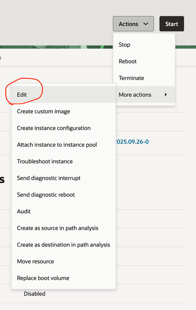Image resolution: width=196 pixels, height=310 pixels.
Task: Choose Stop from the Actions menu
Action: tap(144, 45)
